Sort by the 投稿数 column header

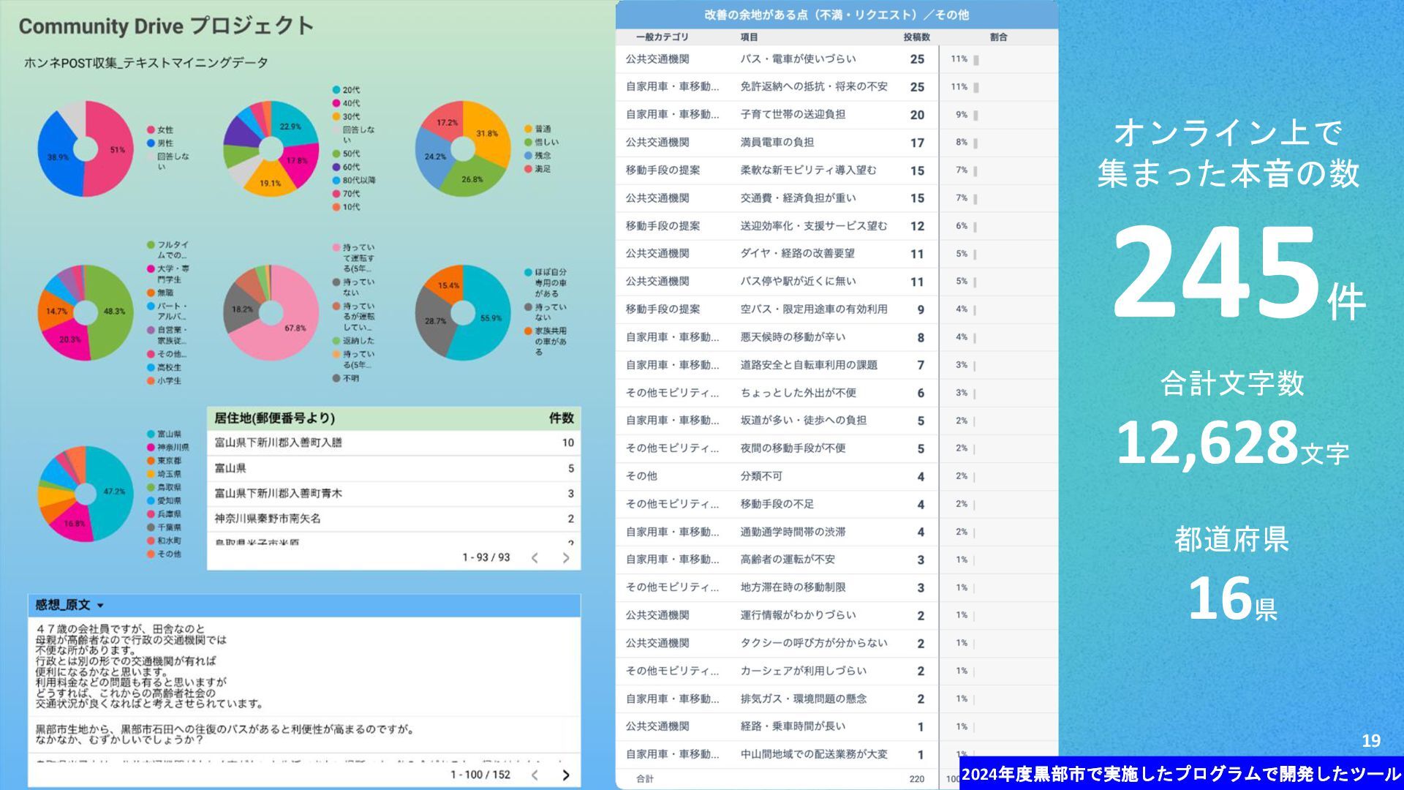(916, 37)
